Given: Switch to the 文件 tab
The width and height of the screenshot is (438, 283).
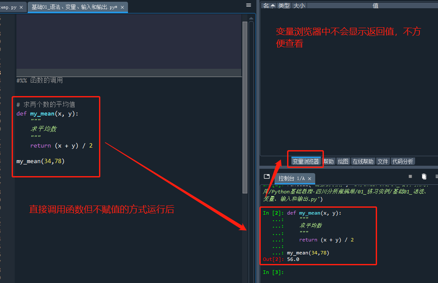Looking at the screenshot, I should pos(383,161).
